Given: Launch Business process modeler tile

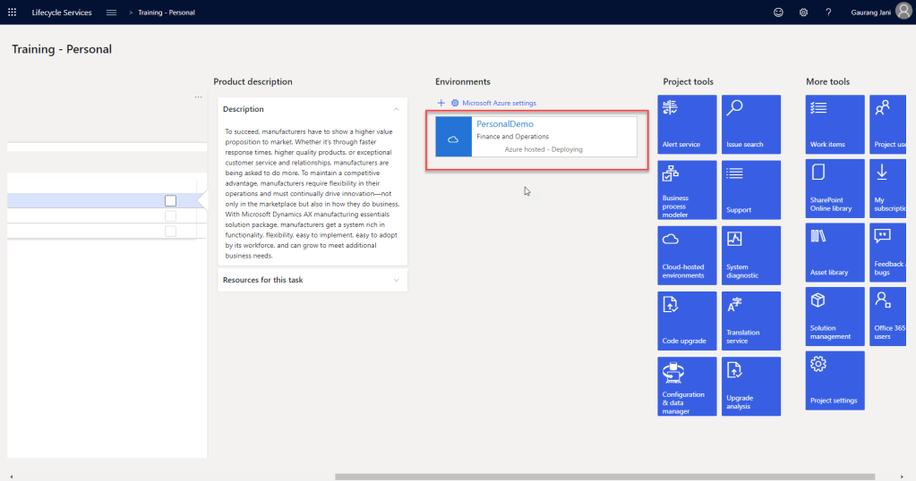Looking at the screenshot, I should click(x=687, y=190).
